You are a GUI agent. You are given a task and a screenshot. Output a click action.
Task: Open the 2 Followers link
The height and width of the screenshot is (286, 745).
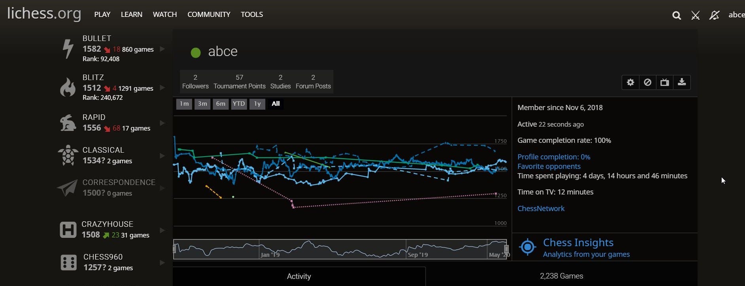coord(195,82)
